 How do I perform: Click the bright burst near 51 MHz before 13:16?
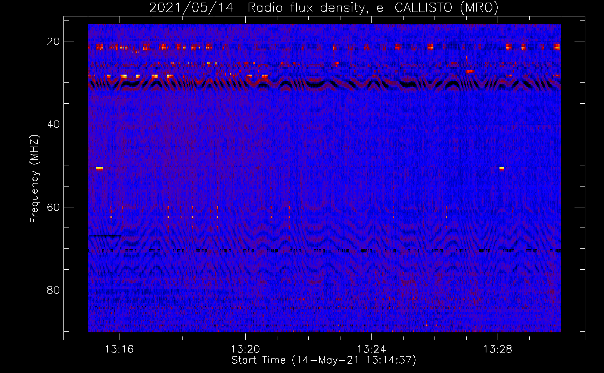pos(99,169)
